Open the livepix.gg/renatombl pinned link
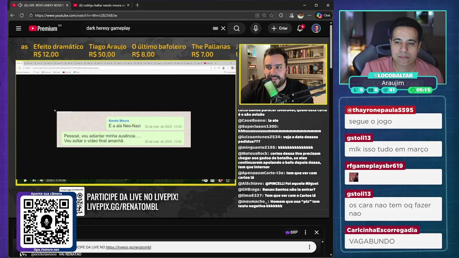The image size is (459, 258). 128,247
